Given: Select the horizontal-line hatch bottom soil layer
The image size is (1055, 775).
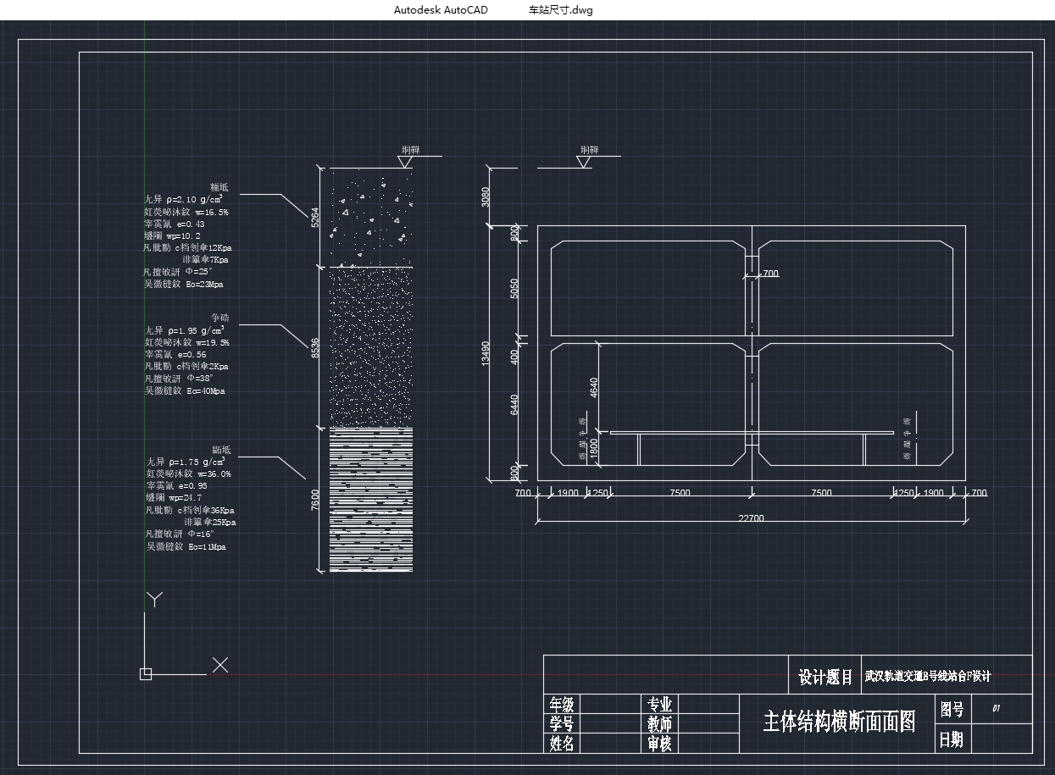Looking at the screenshot, I should pos(370,500).
